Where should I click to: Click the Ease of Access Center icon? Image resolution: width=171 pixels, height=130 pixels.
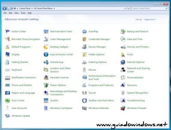pyautogui.click(x=46, y=55)
